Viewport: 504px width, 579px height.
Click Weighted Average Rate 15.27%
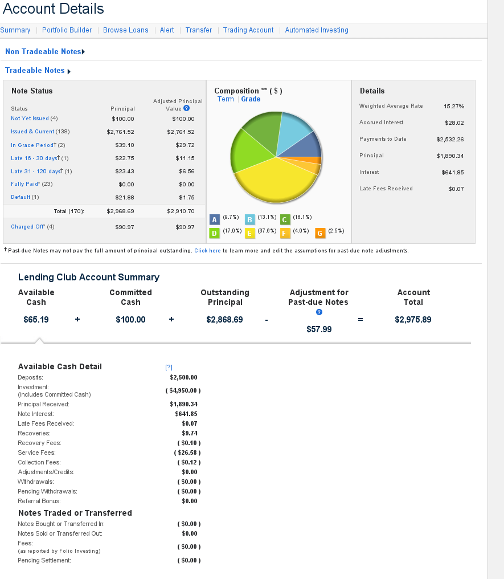pyautogui.click(x=454, y=107)
